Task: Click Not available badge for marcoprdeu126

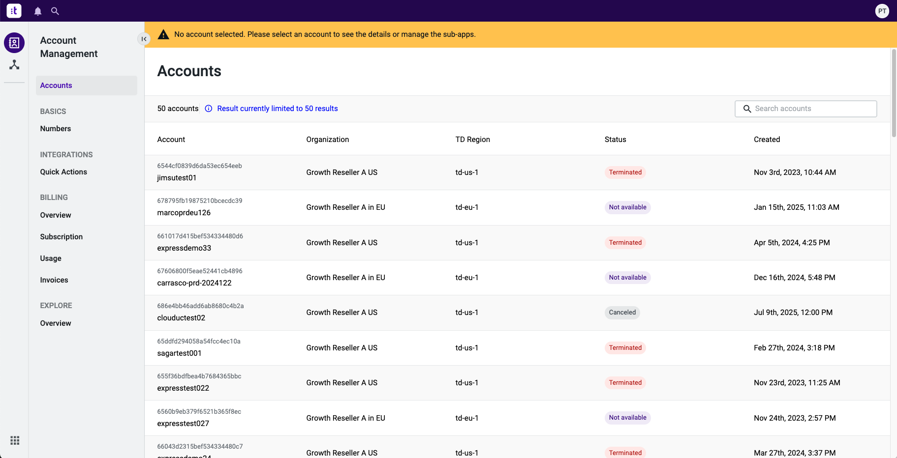Action: click(x=628, y=207)
